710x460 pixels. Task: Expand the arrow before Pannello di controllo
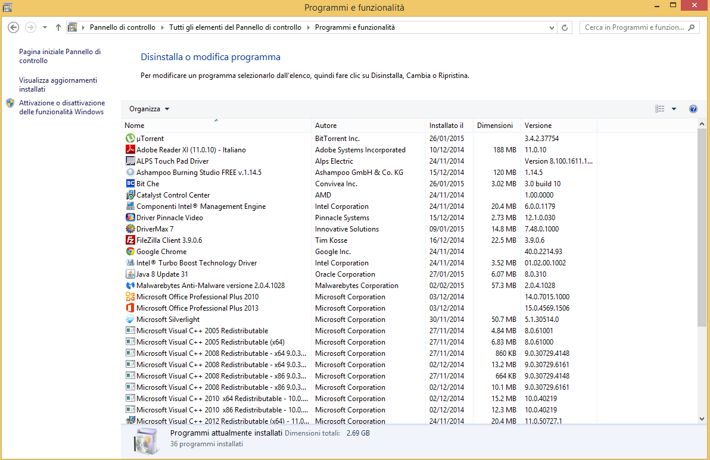point(83,27)
